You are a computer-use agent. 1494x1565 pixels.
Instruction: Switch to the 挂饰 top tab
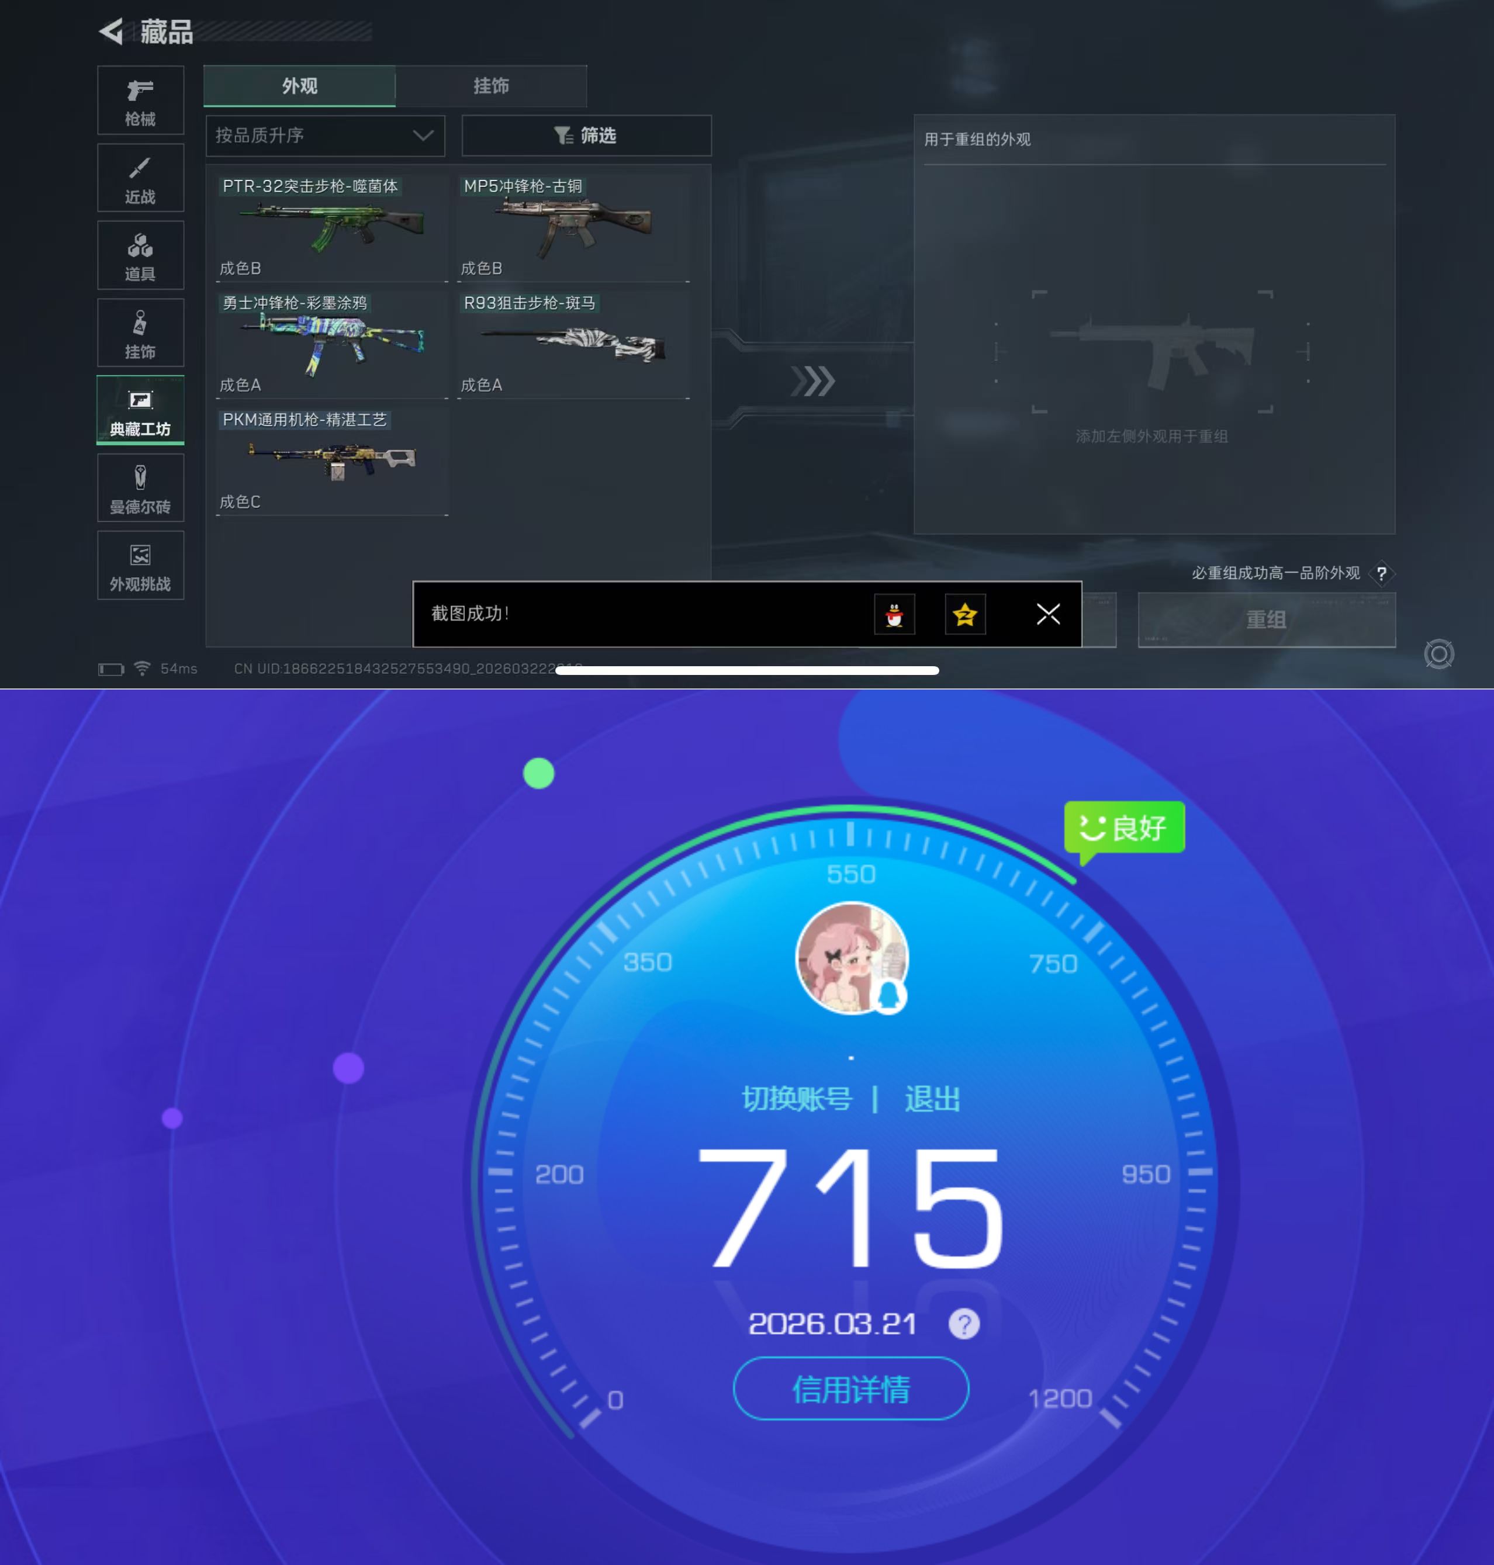click(490, 86)
